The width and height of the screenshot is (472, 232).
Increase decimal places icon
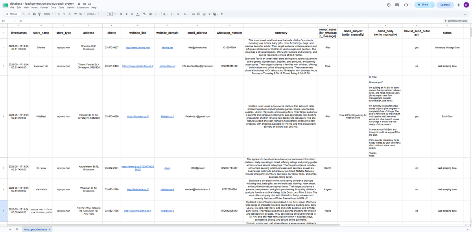75,14
